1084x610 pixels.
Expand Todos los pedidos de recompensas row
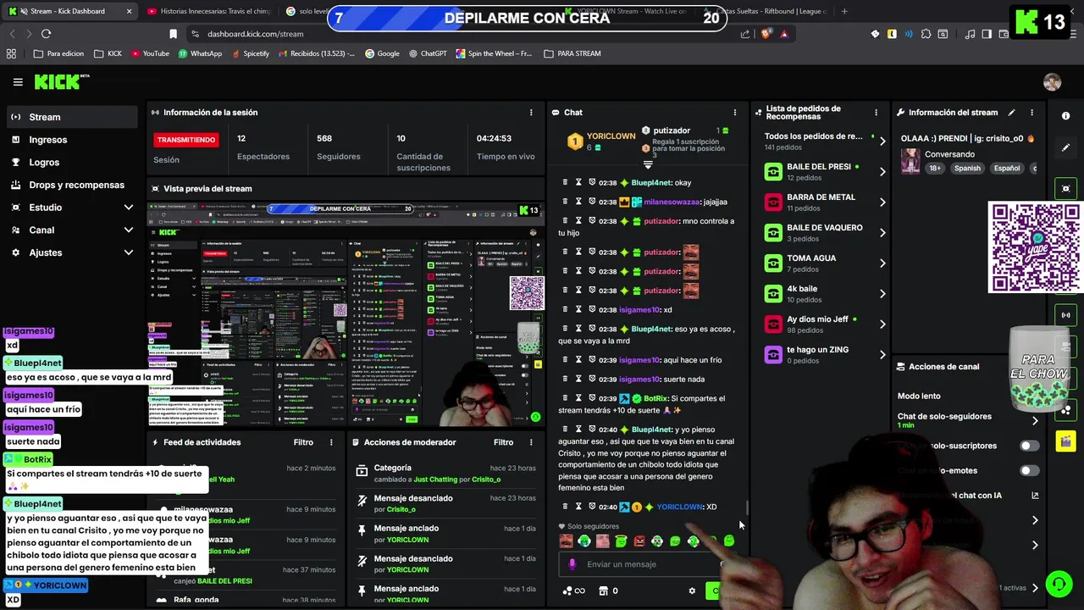tap(882, 141)
